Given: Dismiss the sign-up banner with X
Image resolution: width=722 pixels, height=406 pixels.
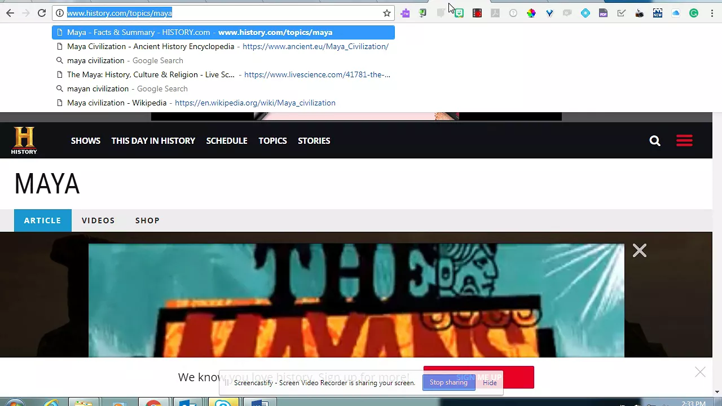Looking at the screenshot, I should click(x=700, y=372).
